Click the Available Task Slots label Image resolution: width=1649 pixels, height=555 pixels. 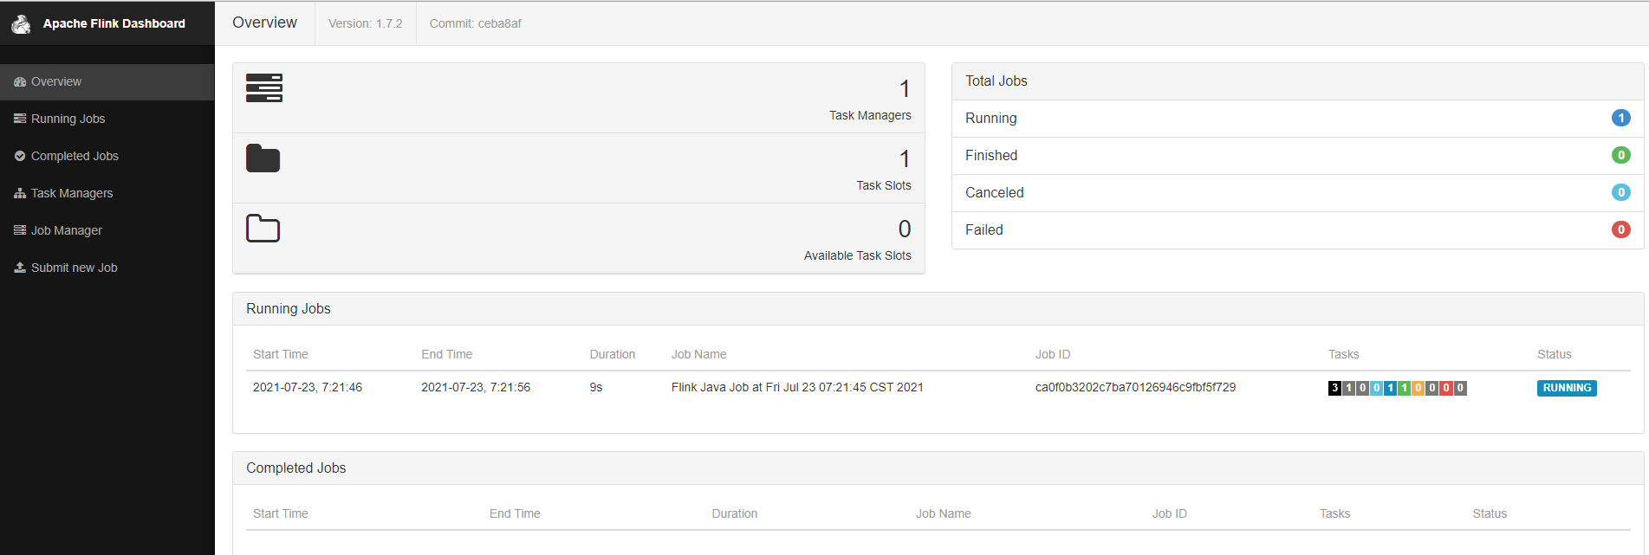tap(858, 255)
